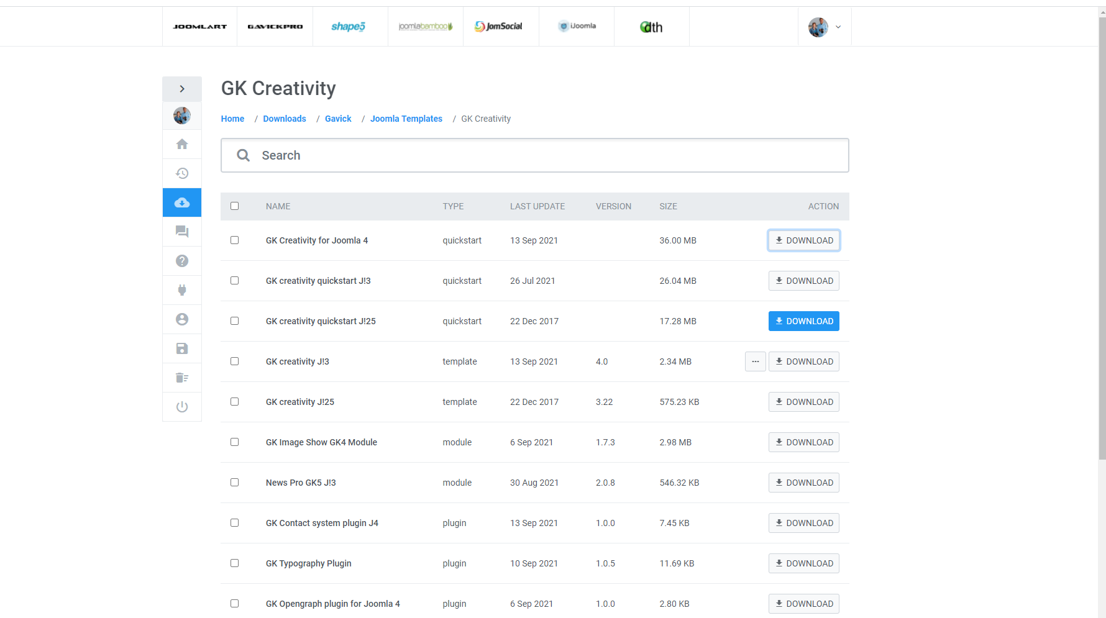Open the sidebar plug icon

click(x=182, y=290)
